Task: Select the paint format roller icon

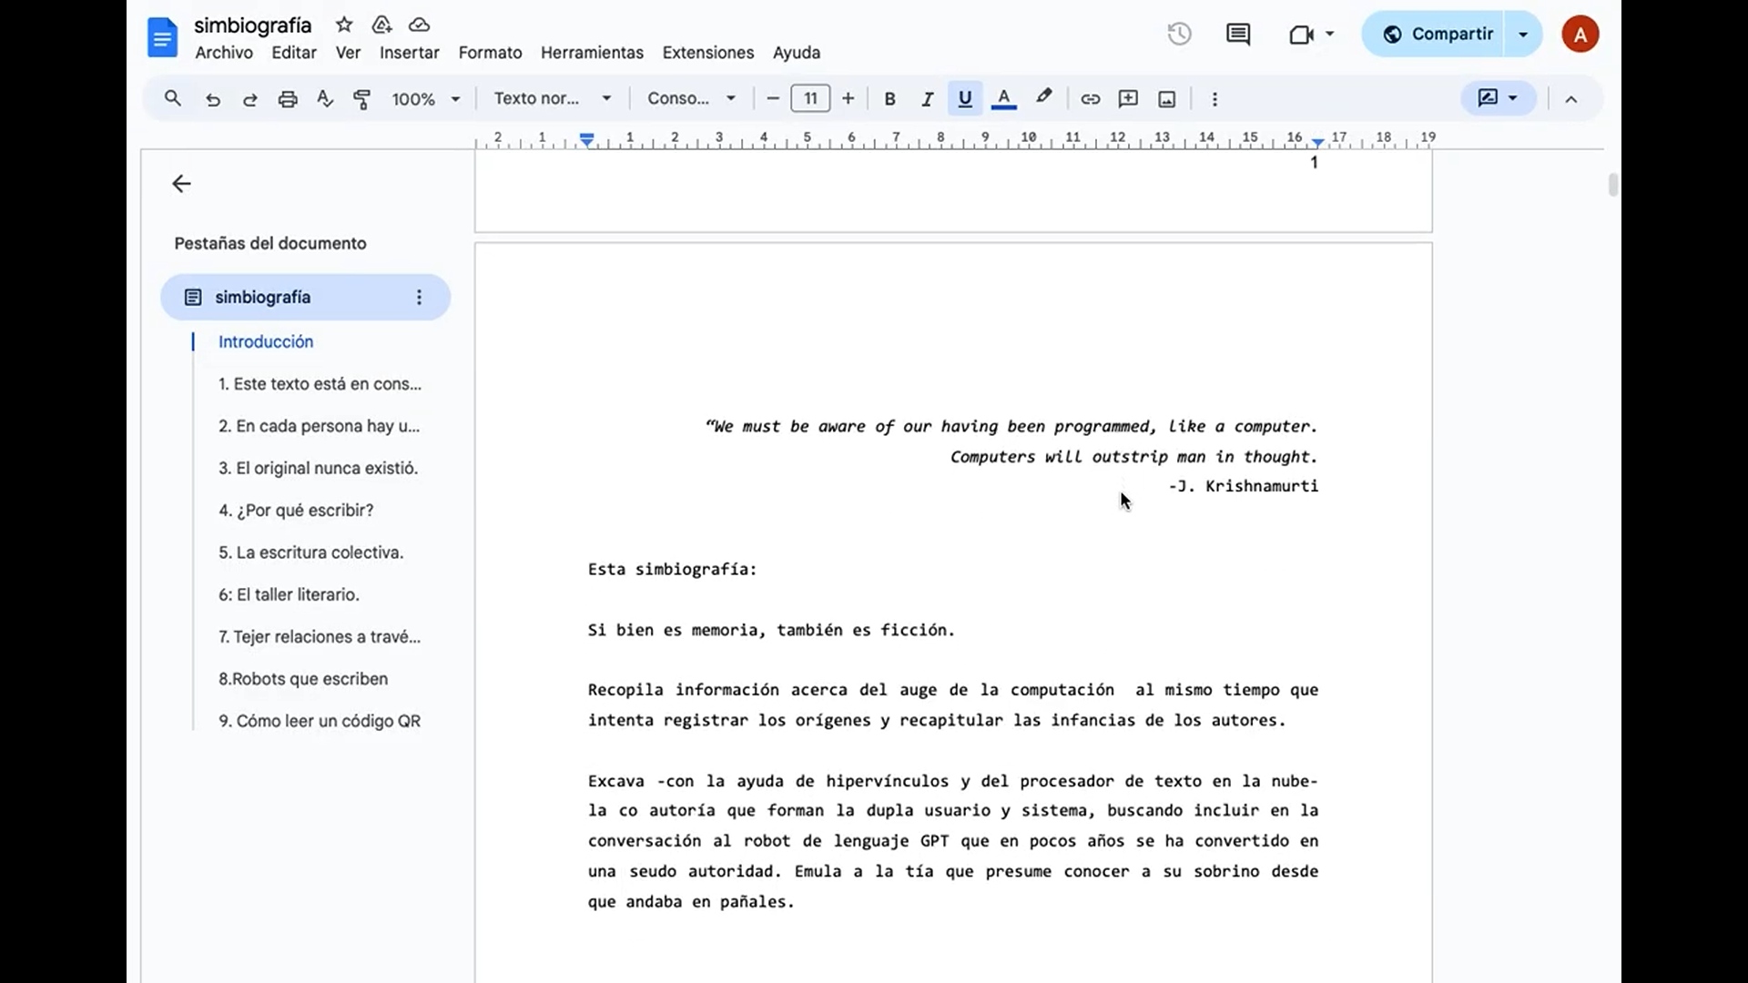Action: 361,99
